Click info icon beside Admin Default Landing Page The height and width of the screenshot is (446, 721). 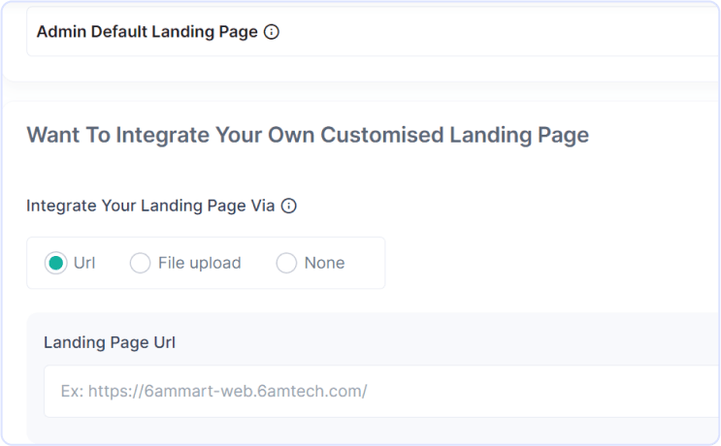[x=272, y=32]
